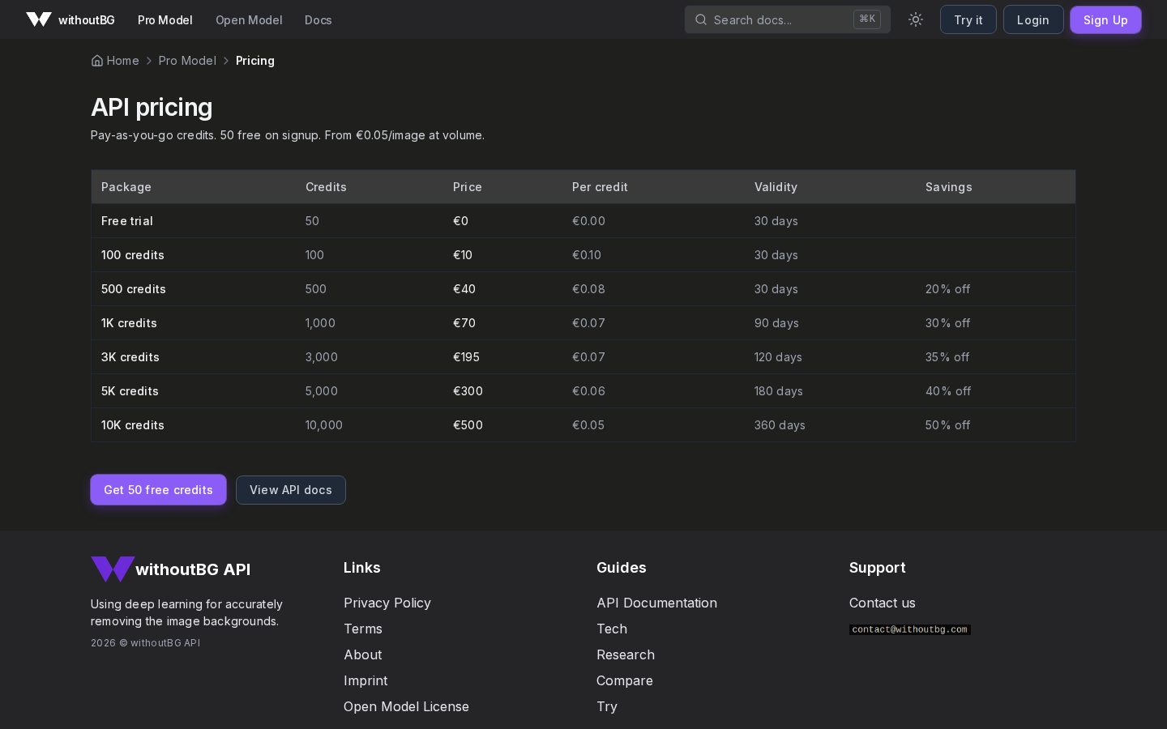Click the Per credit column header
The width and height of the screenshot is (1167, 729).
[600, 187]
